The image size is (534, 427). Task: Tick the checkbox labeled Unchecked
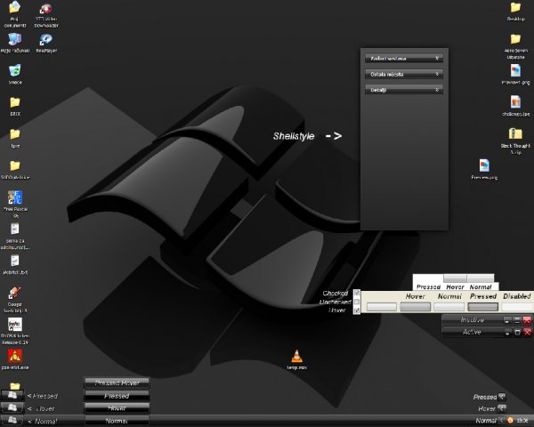(357, 302)
